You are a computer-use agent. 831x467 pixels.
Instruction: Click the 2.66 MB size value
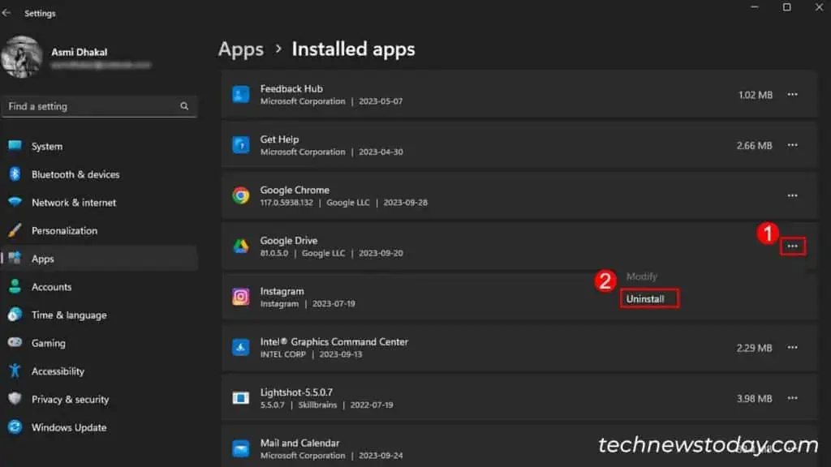coord(754,146)
